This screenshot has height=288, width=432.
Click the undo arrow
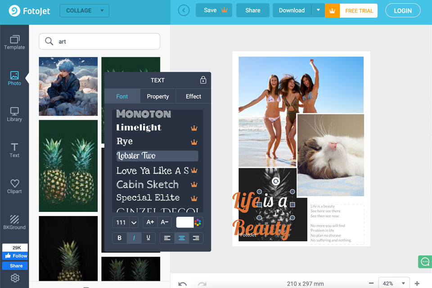[182, 283]
